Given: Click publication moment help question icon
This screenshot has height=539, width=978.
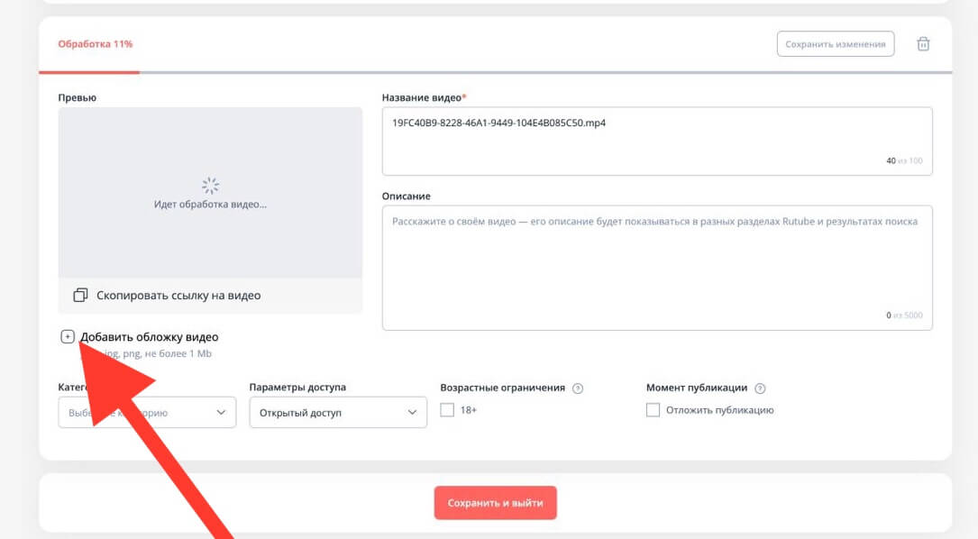Looking at the screenshot, I should point(760,388).
